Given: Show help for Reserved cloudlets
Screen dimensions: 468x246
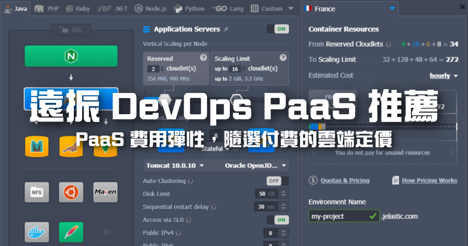Looking at the screenshot, I should point(203,58).
